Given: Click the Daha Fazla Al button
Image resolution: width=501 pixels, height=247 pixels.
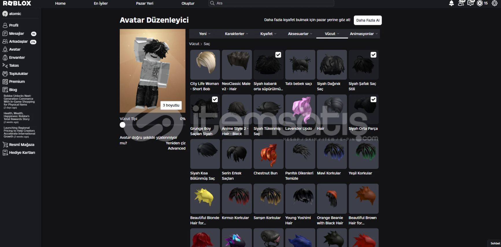Looking at the screenshot, I should (x=368, y=20).
